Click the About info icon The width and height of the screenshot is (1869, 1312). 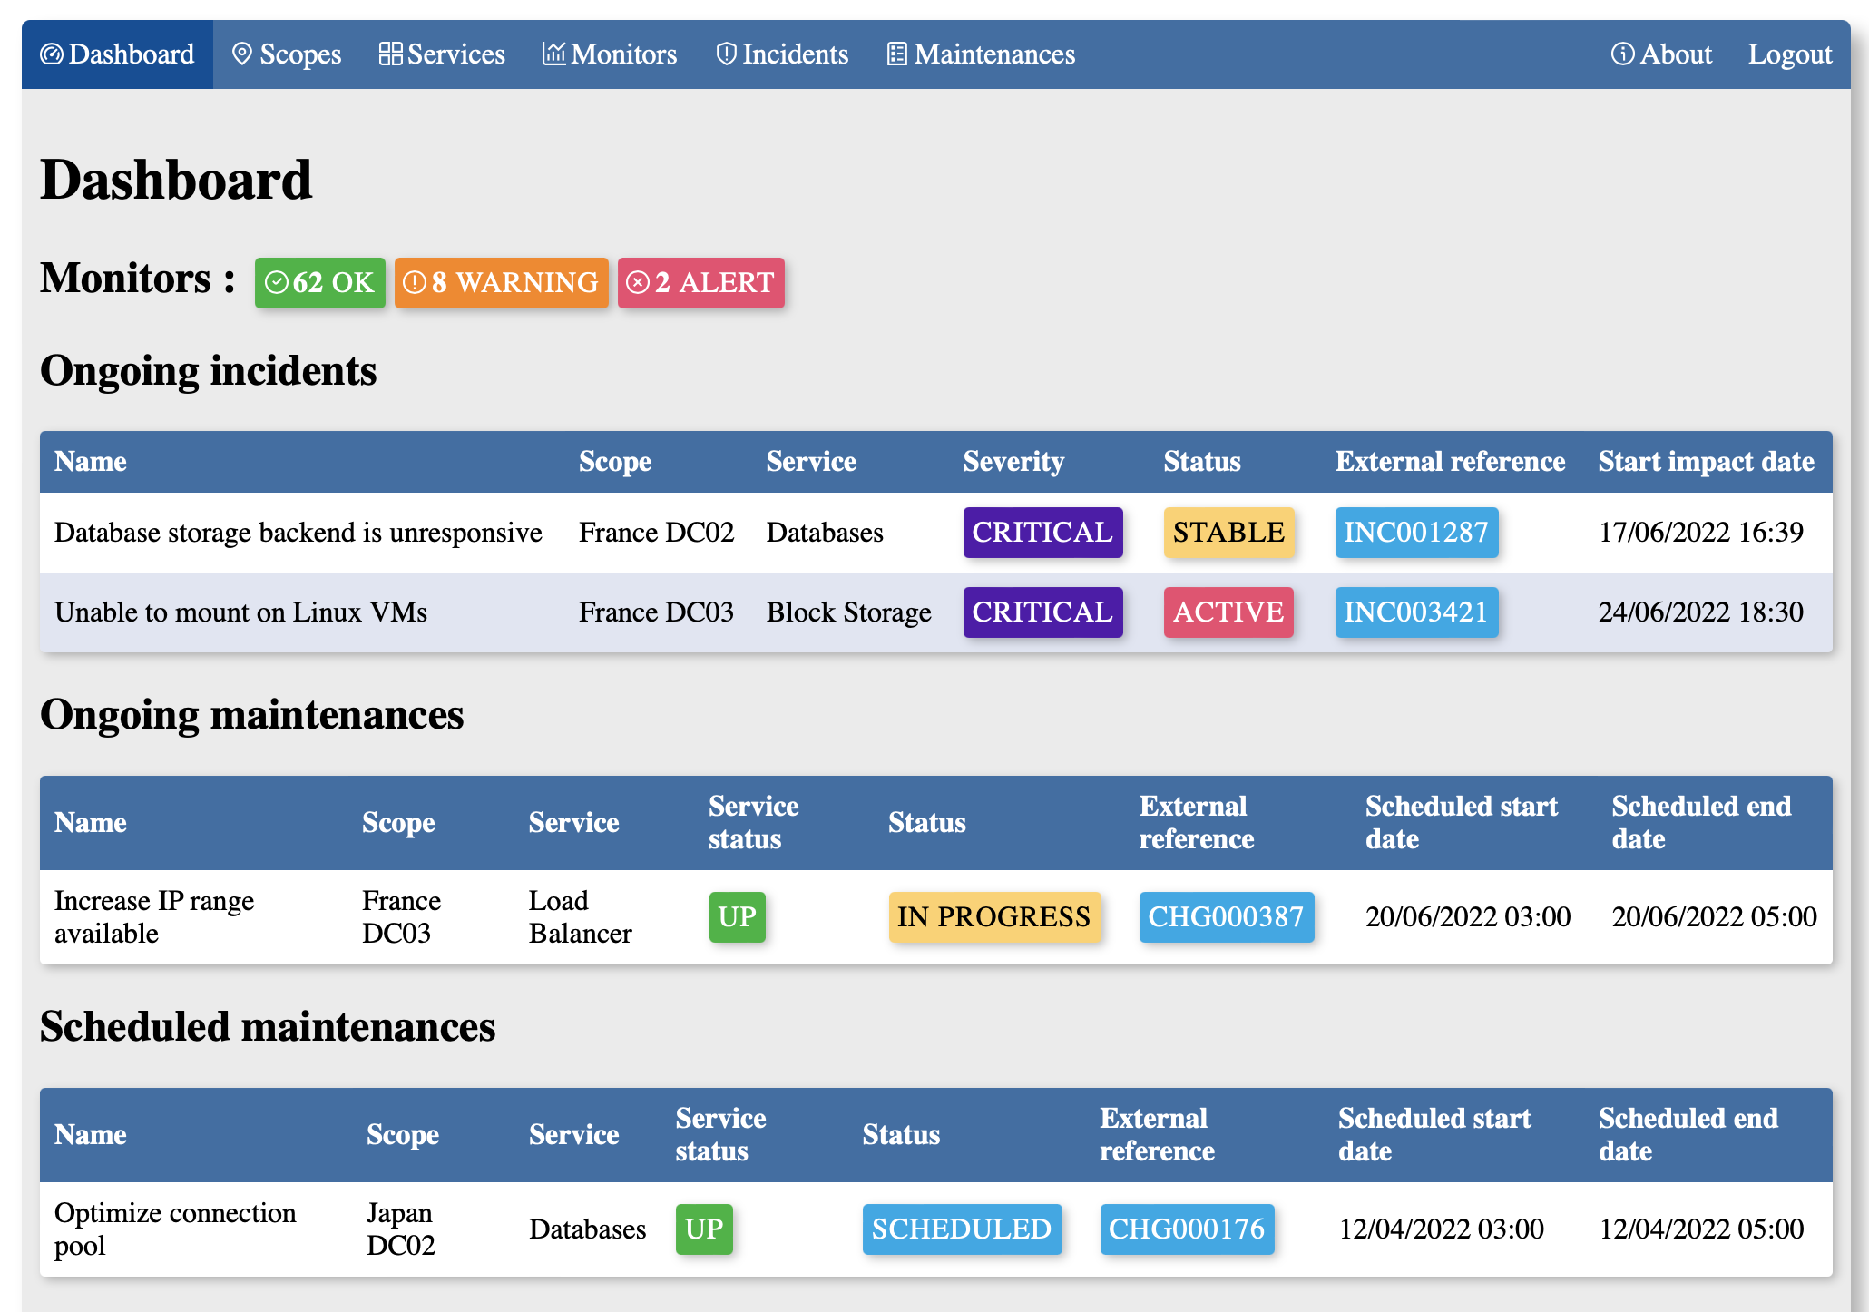[x=1622, y=54]
